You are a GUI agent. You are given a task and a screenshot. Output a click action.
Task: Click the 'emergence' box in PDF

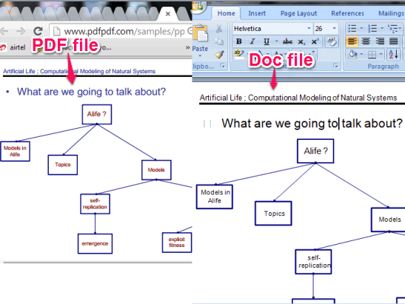(95, 243)
